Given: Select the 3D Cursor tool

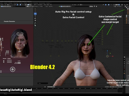Looking at the screenshot, I should (x=35, y=11).
